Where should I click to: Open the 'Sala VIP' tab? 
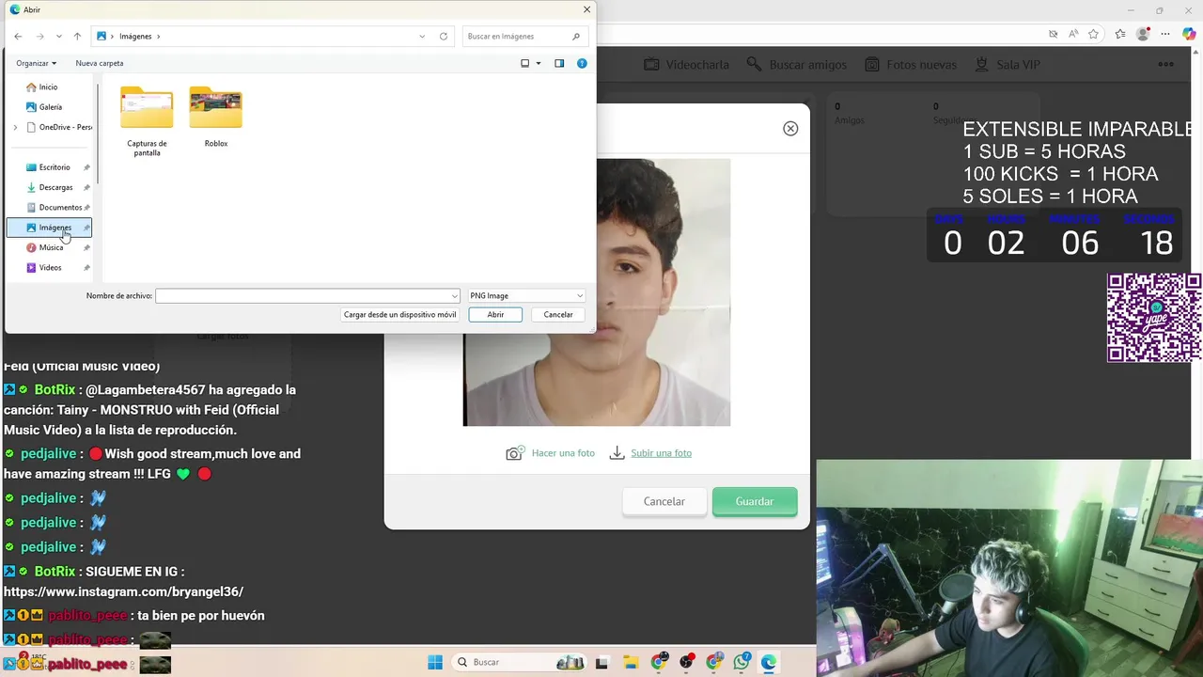[x=1007, y=65]
